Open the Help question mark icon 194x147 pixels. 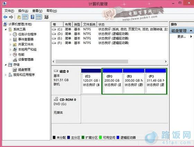point(33,17)
